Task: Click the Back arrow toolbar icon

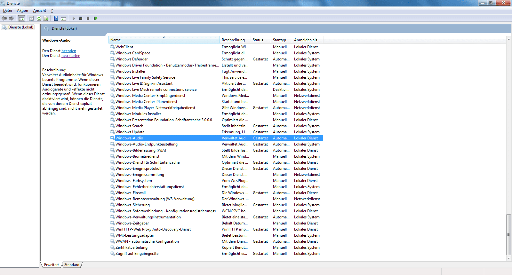Action: pyautogui.click(x=4, y=18)
